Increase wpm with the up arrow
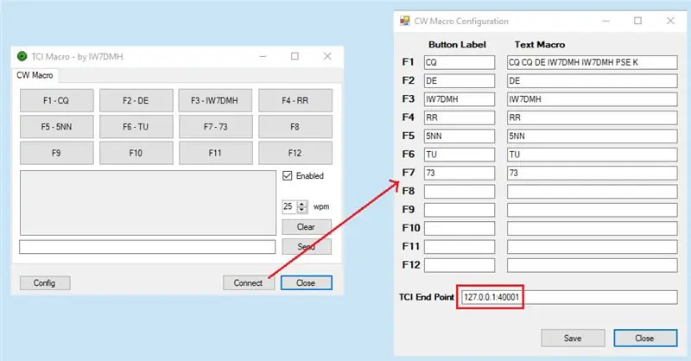Screen dimensions: 691x361 pyautogui.click(x=302, y=204)
